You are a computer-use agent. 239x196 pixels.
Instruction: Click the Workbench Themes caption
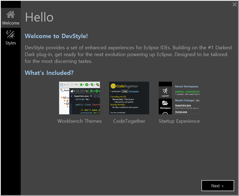click(79, 121)
